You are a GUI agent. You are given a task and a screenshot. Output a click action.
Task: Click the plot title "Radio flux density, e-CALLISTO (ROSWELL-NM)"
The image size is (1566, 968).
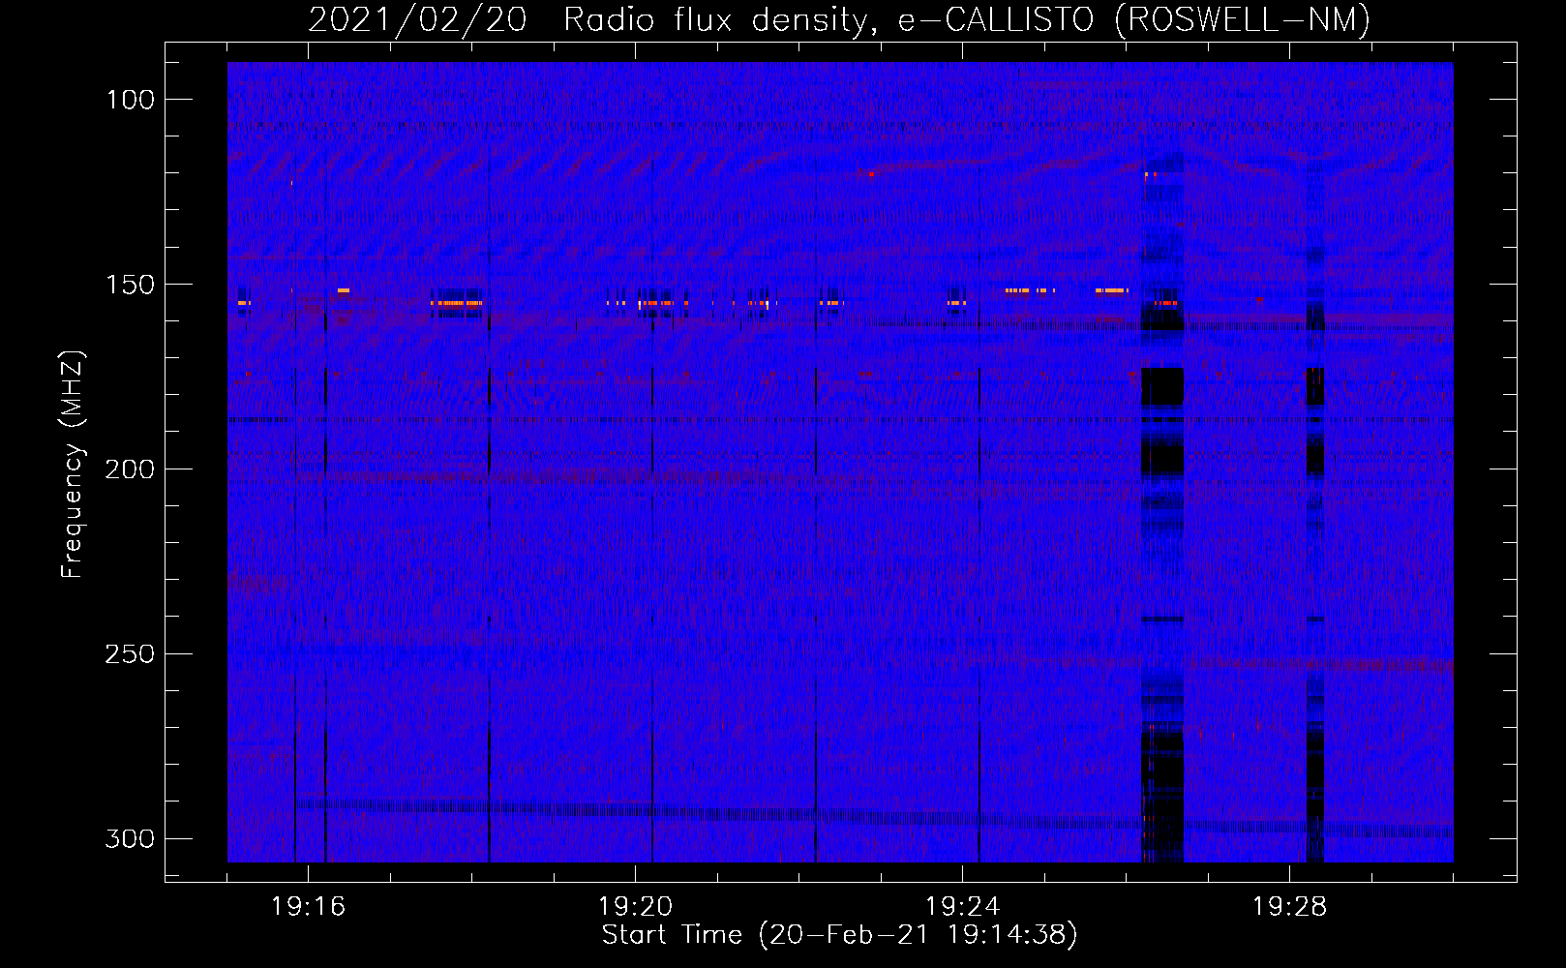point(967,20)
